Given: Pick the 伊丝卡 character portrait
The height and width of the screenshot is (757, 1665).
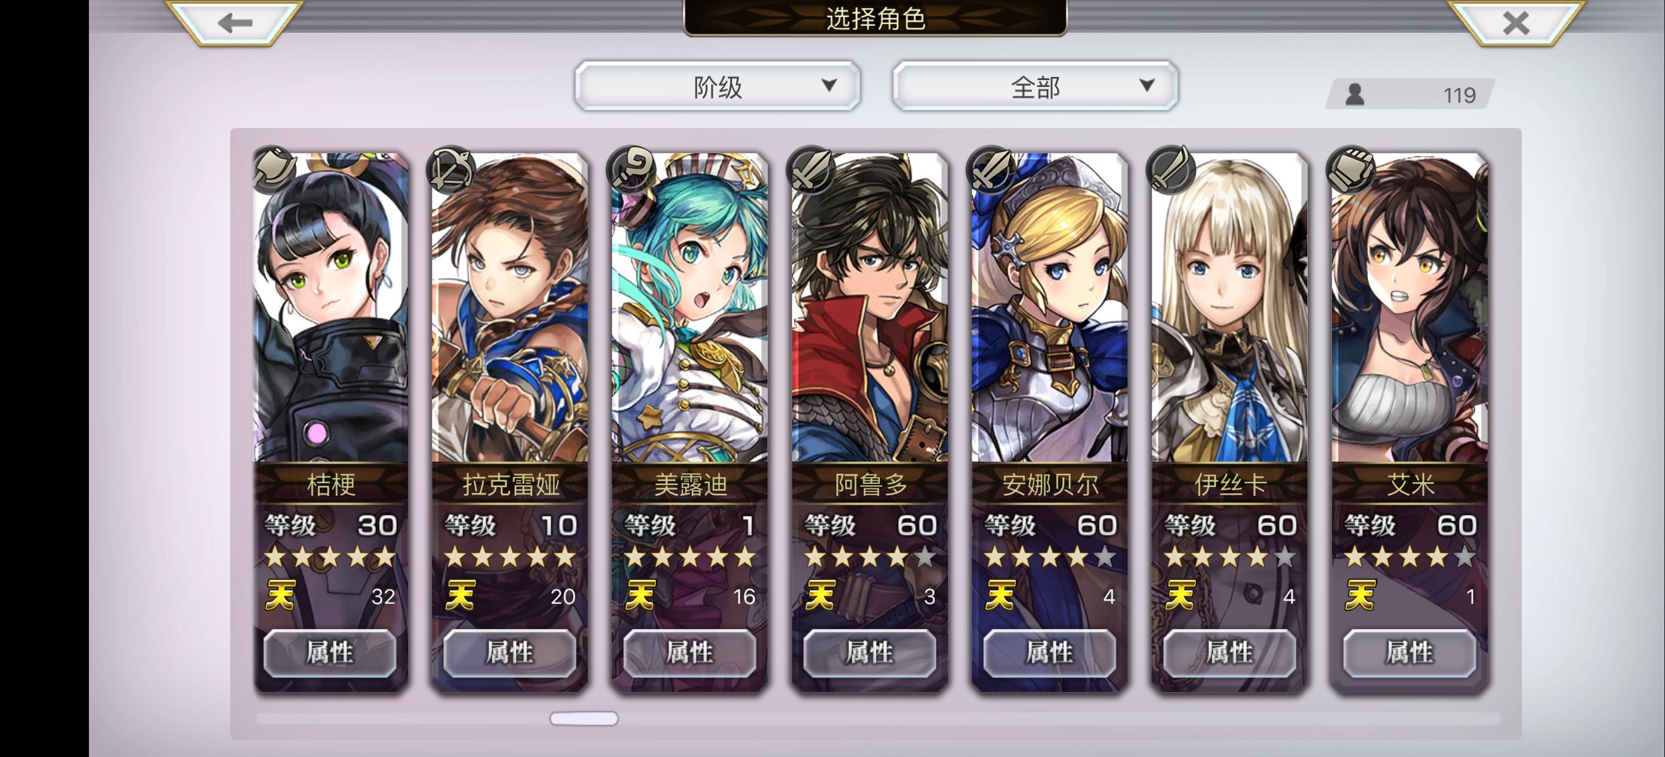Looking at the screenshot, I should click(1229, 307).
